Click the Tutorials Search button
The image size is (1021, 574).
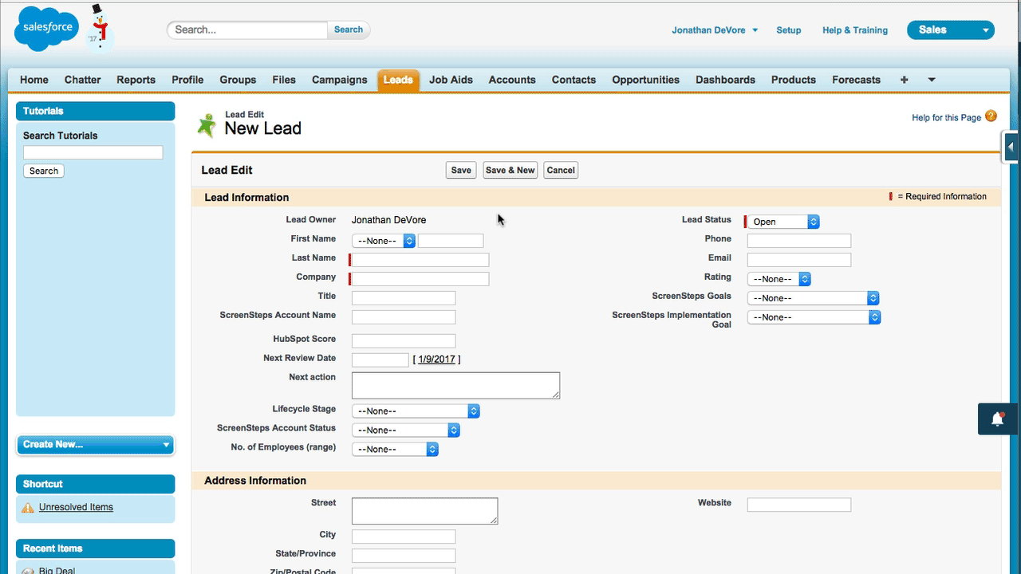click(x=44, y=171)
